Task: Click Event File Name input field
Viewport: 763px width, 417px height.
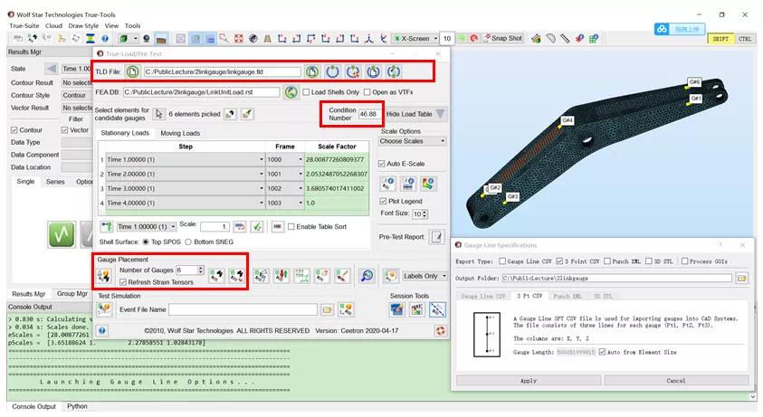Action: 243,309
